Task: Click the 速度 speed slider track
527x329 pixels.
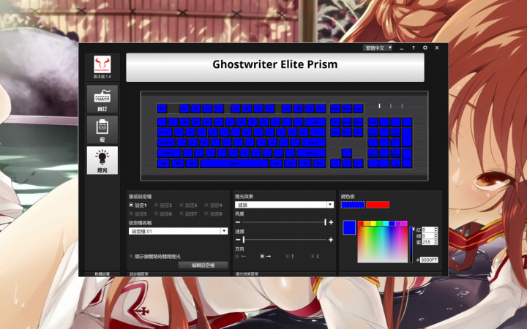Action: tap(284, 240)
